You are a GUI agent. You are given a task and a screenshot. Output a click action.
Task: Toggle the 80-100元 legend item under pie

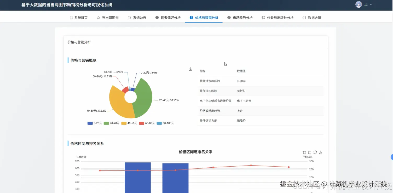[165, 123]
